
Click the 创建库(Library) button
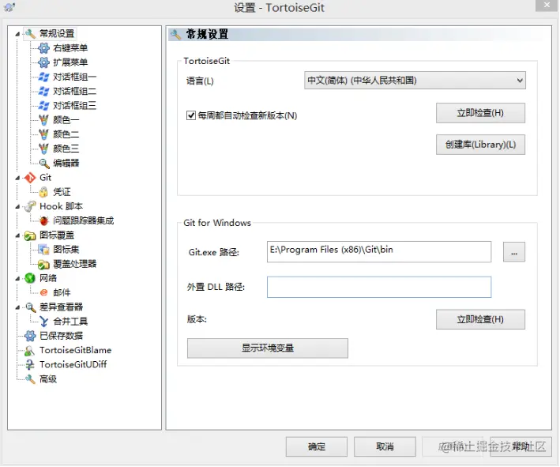pos(480,145)
